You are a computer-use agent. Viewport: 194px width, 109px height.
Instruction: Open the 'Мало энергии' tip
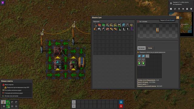(17, 85)
